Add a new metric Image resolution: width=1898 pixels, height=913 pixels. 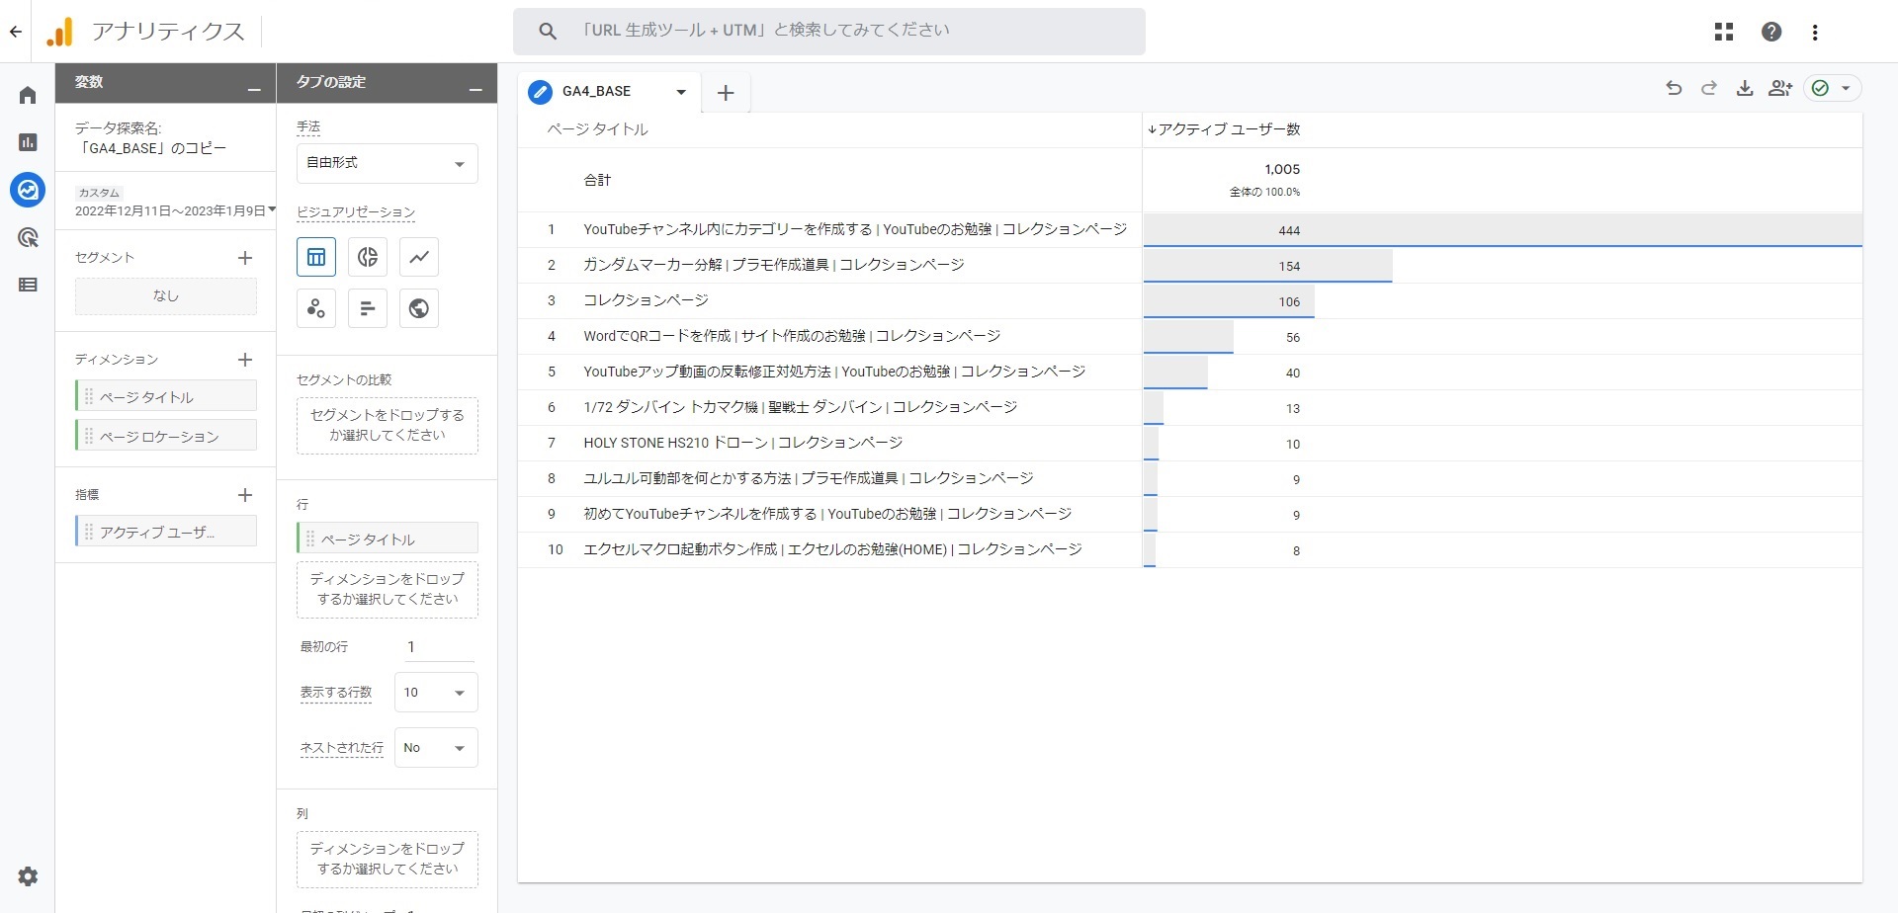(x=245, y=495)
